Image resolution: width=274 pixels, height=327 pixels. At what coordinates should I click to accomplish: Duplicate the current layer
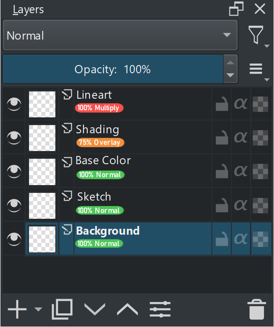[62, 310]
